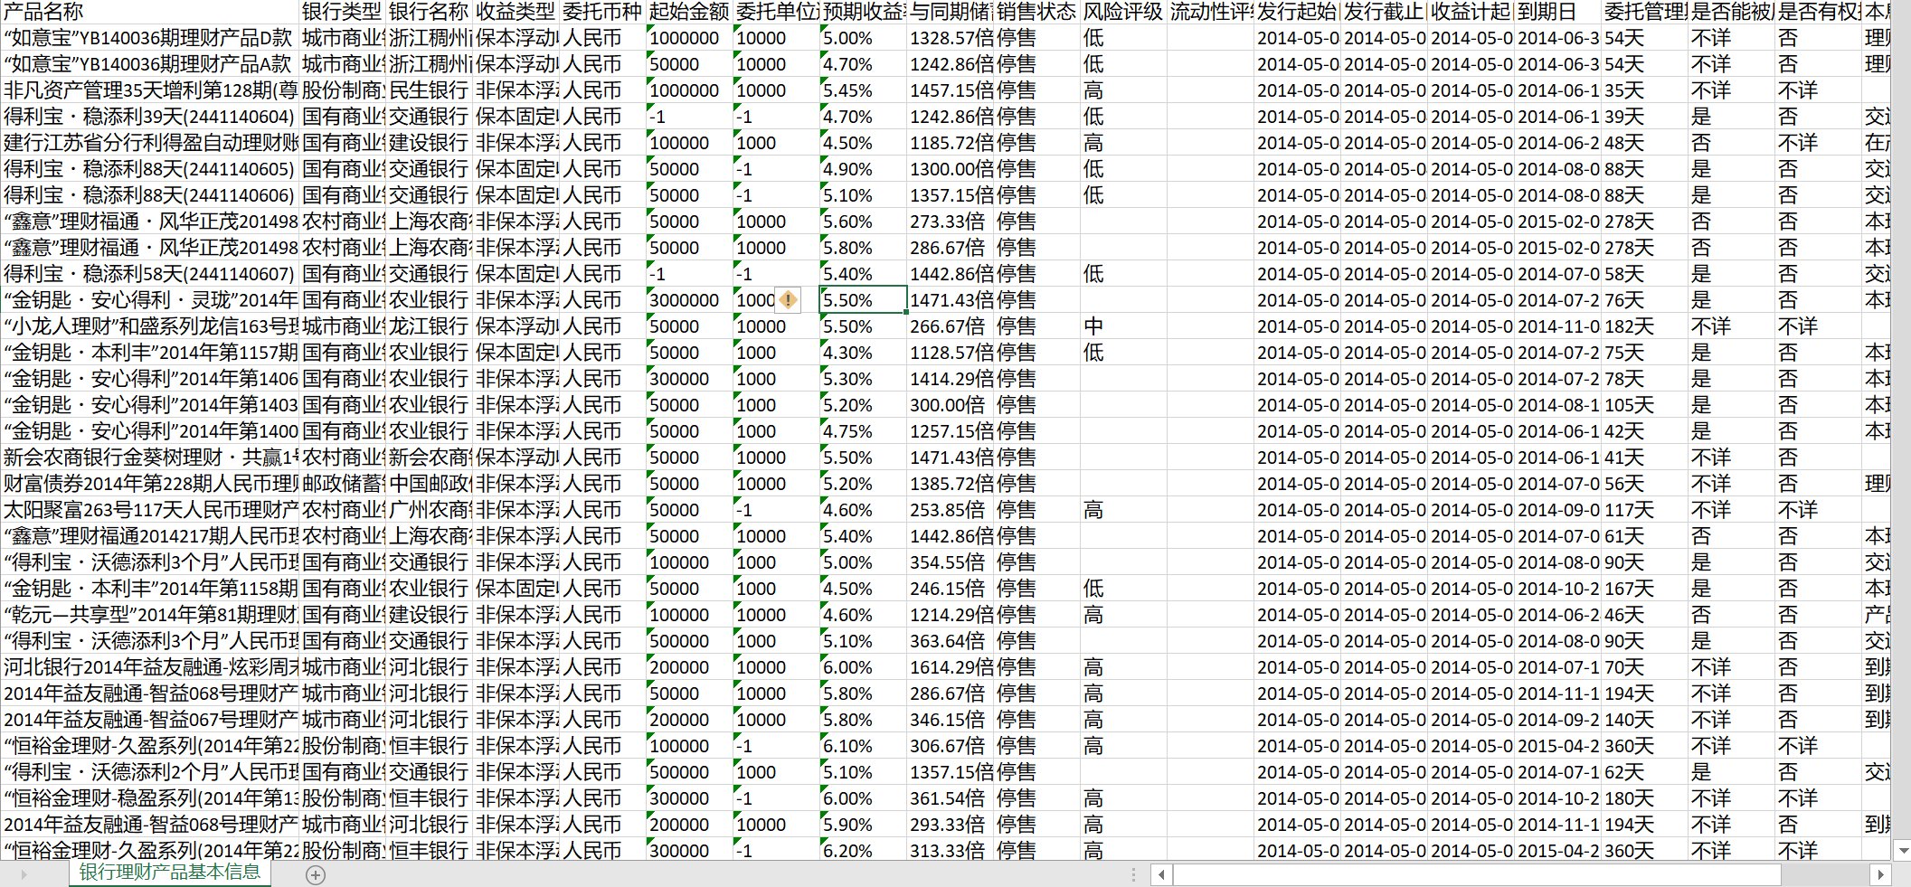Select the 建行江苏省分行利得盈 product cell
Screen dimensions: 1911x887
coord(150,143)
